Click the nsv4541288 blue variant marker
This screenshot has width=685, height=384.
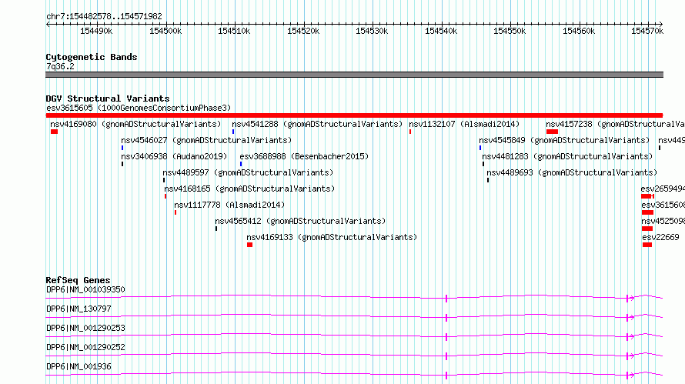[x=233, y=132]
